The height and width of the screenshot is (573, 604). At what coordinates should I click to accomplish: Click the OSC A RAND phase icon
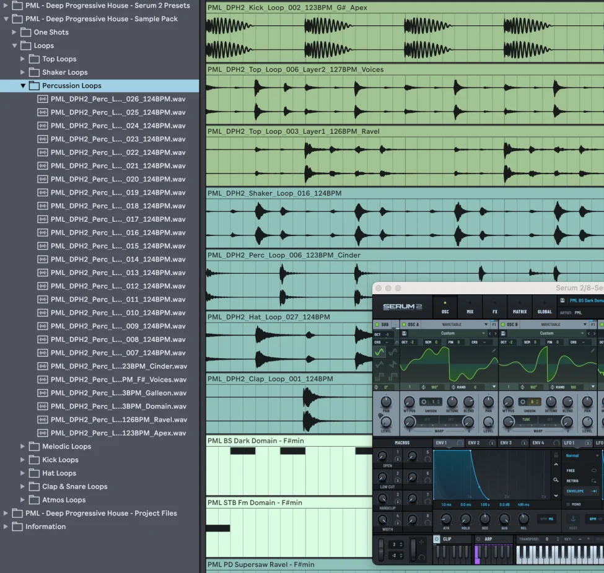click(x=453, y=387)
